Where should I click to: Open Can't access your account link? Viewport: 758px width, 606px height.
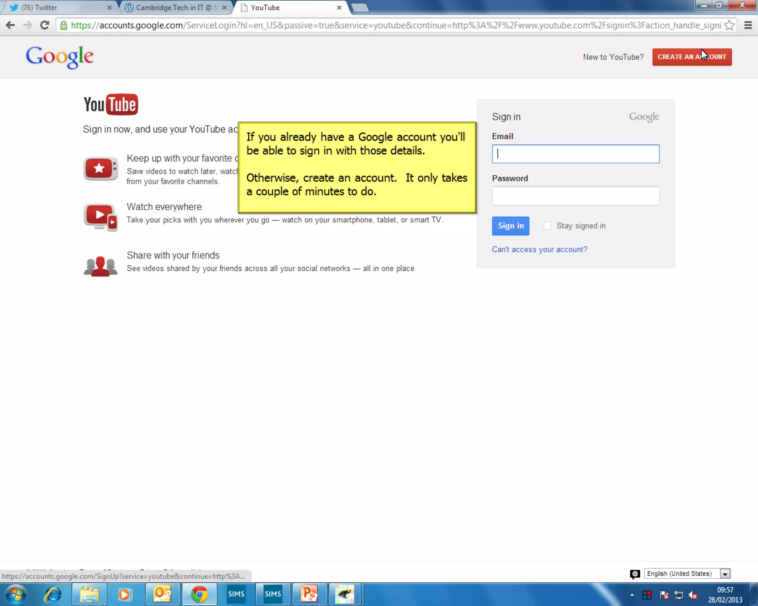pos(539,249)
